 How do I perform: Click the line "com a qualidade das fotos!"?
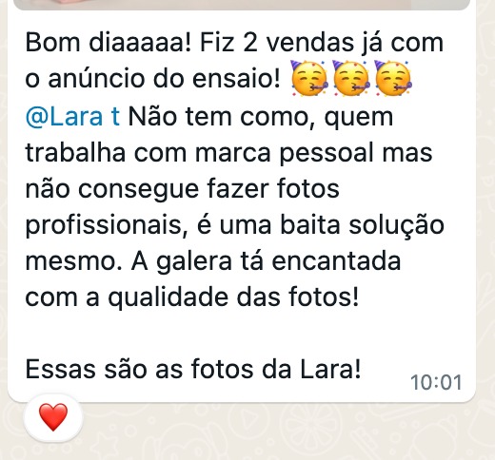192,297
